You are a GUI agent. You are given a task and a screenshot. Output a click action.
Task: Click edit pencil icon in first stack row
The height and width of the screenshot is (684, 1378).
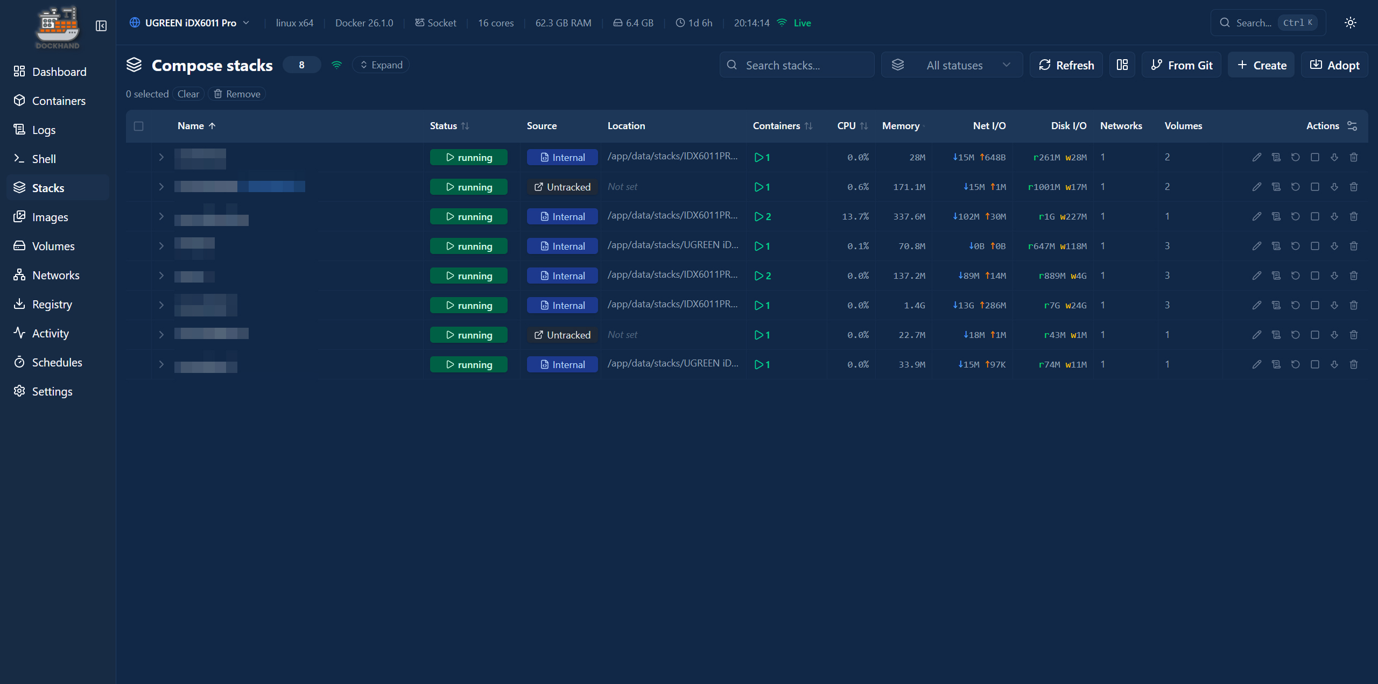tap(1256, 157)
